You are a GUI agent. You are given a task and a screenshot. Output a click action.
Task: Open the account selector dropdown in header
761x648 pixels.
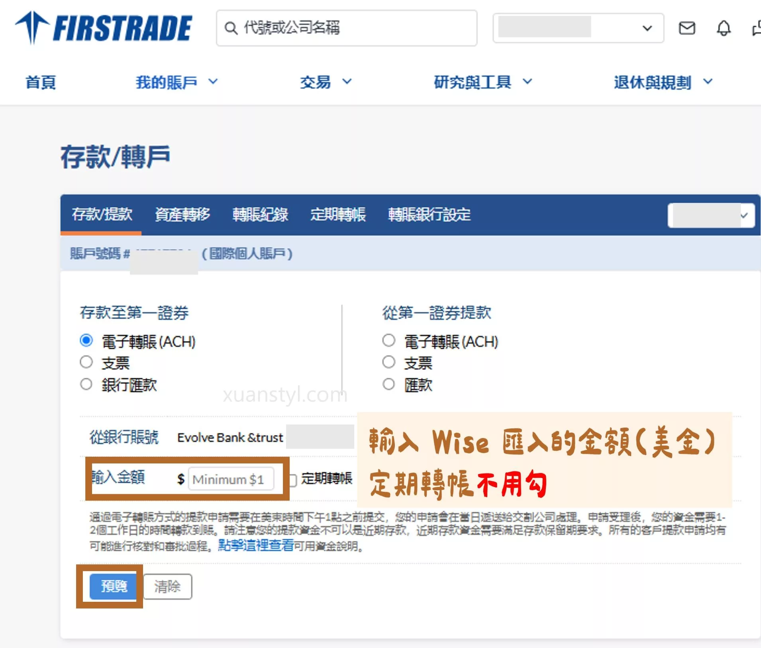tap(578, 28)
